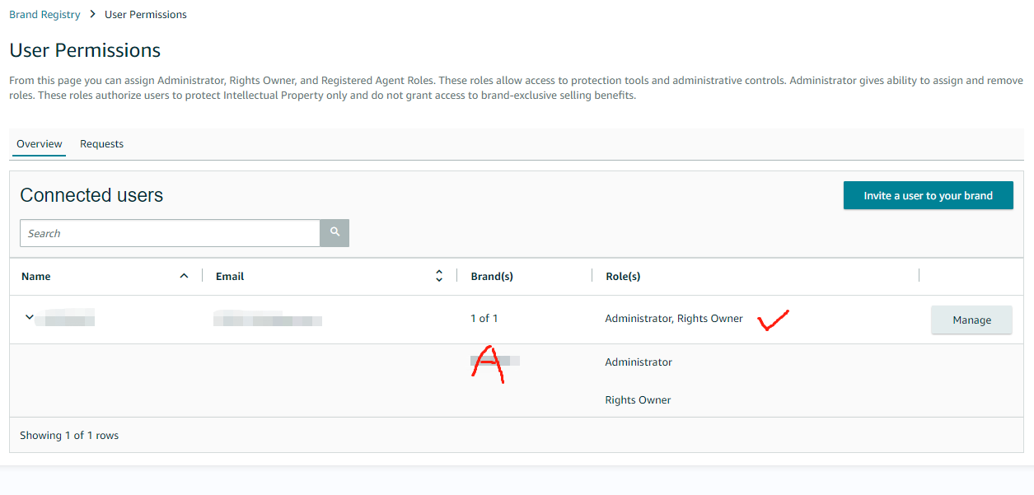Click the breadcrumb chevron separator
Viewport: 1034px width, 495px height.
[93, 14]
